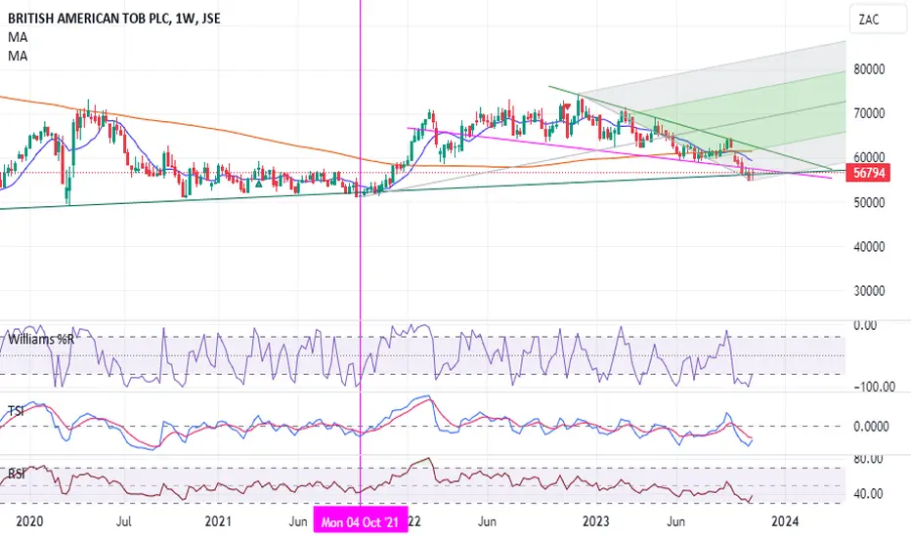
Task: Open the ZAC currency selector
Action: tap(877, 20)
